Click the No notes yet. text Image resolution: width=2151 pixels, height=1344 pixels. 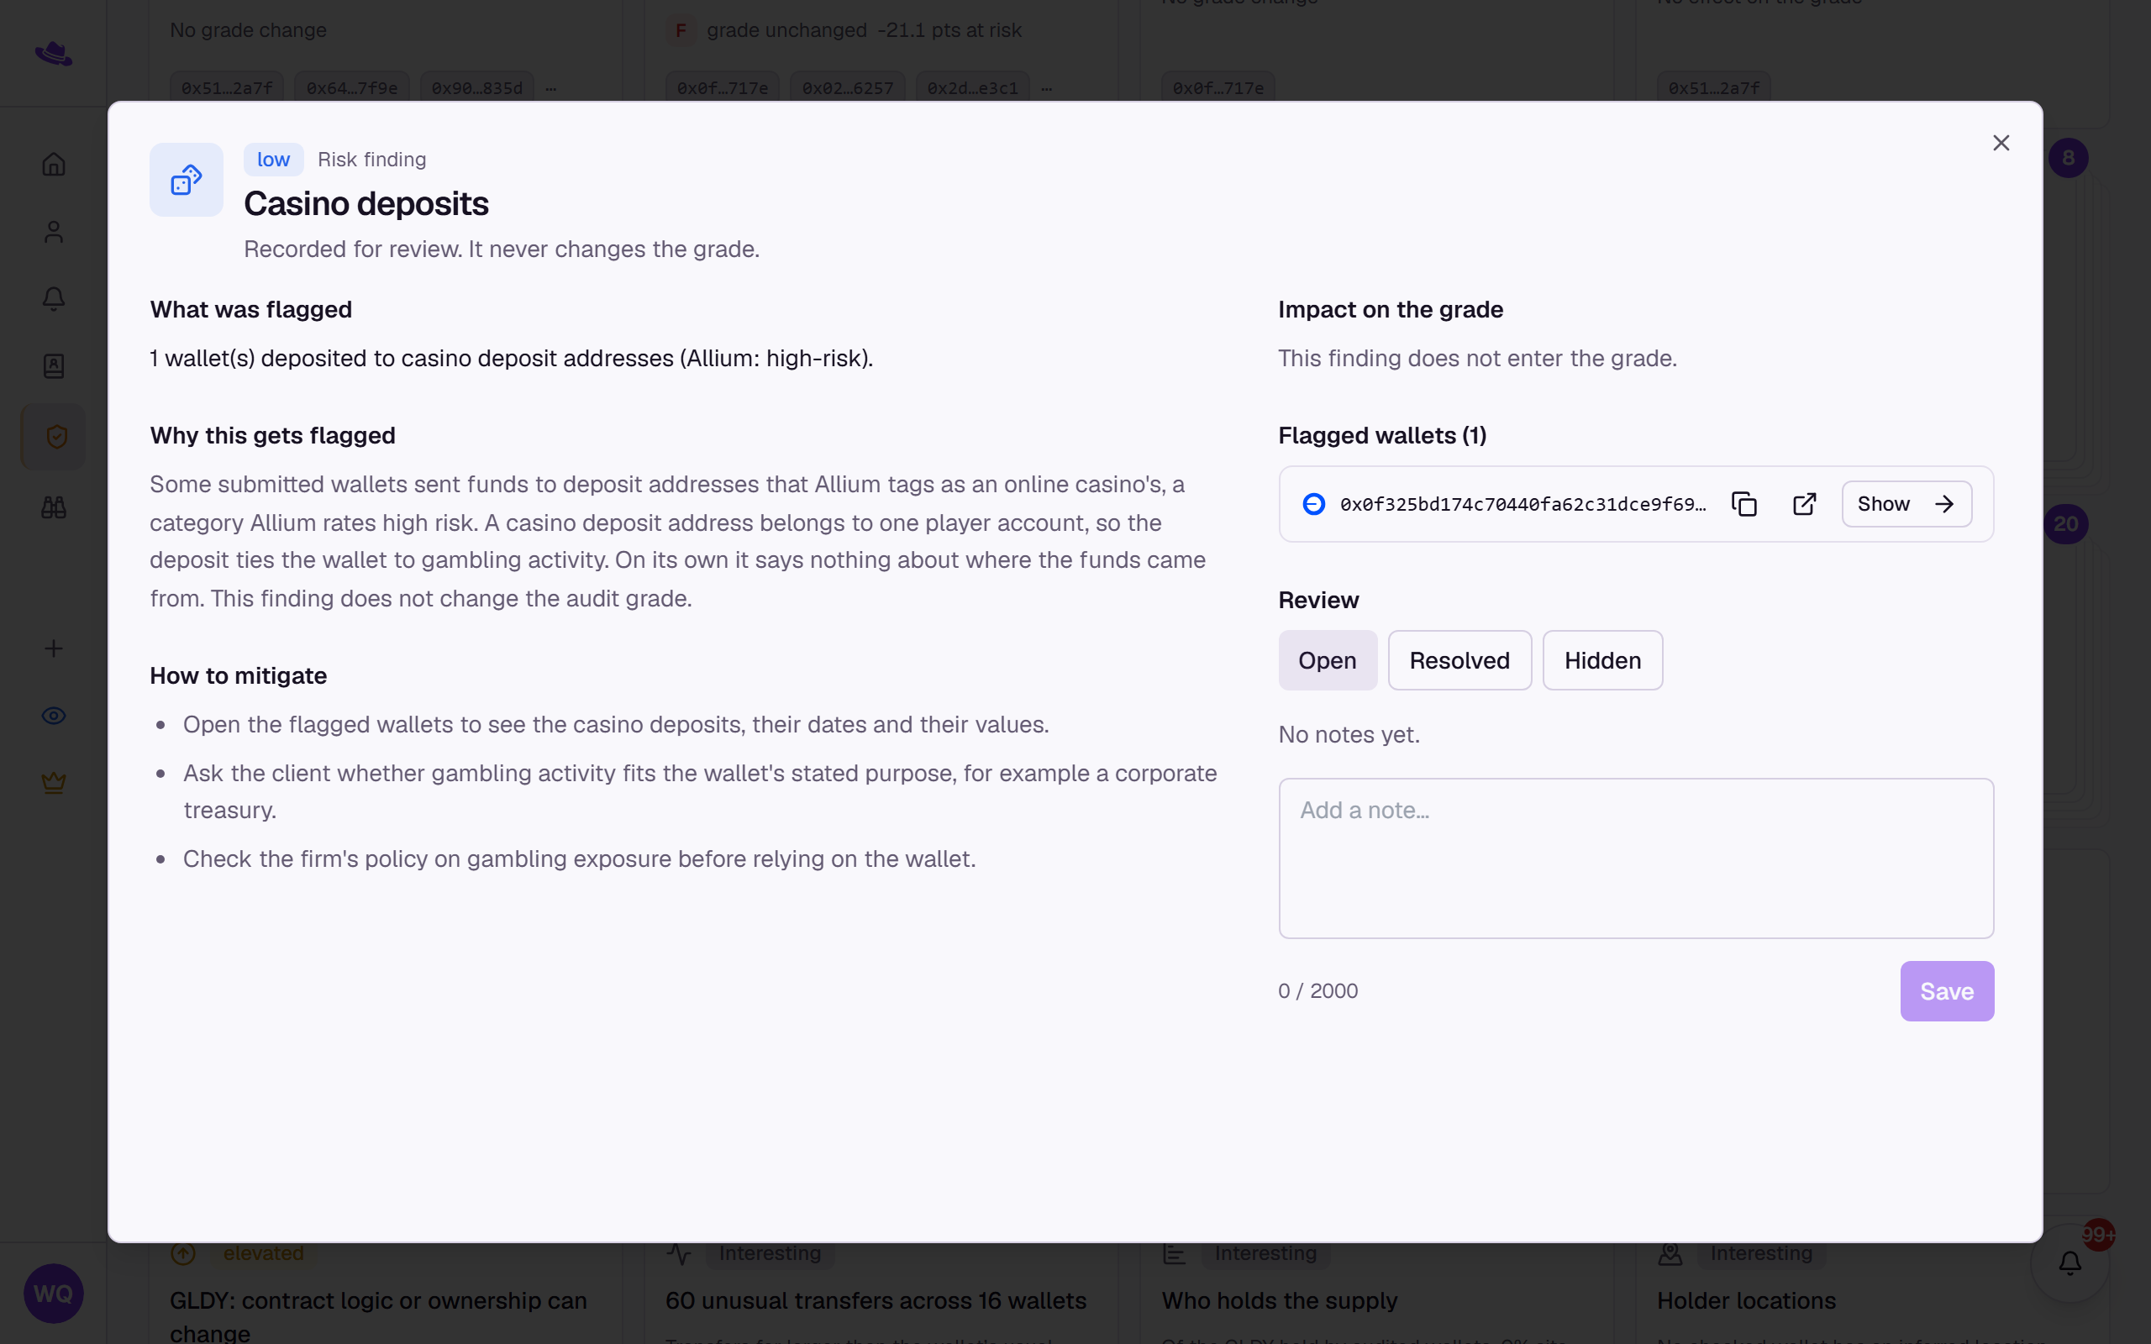click(1349, 735)
